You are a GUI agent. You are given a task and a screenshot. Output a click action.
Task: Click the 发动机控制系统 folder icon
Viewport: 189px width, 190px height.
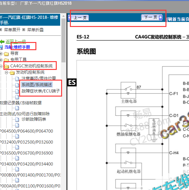pyautogui.click(x=12, y=73)
